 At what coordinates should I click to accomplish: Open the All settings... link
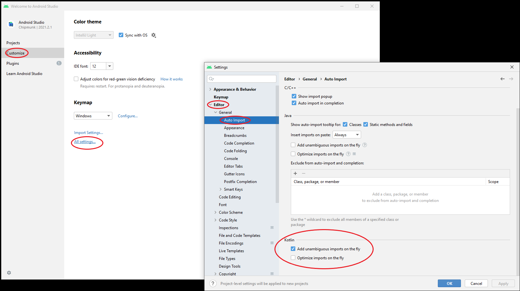[x=85, y=142]
